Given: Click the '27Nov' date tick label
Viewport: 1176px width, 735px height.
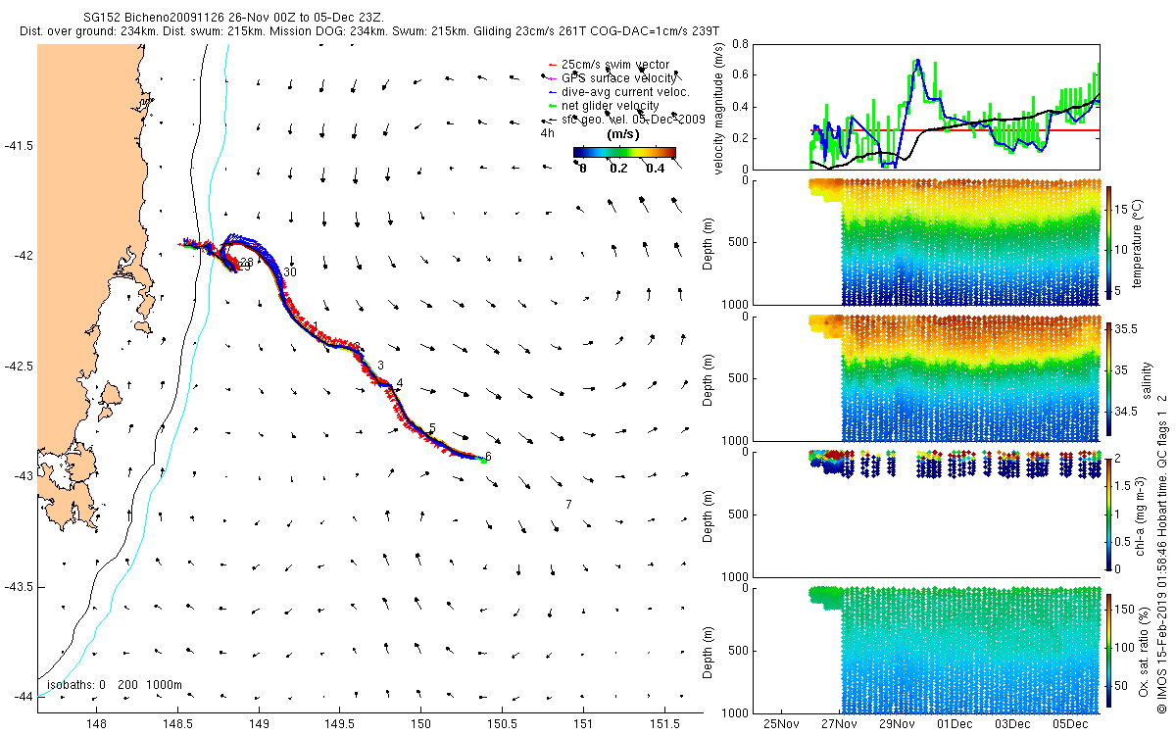Looking at the screenshot, I should coord(840,724).
